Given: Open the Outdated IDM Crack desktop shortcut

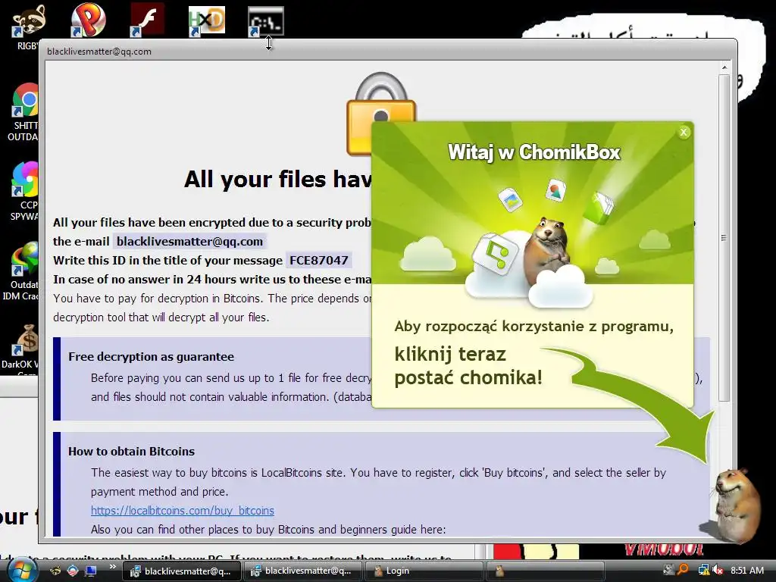Looking at the screenshot, I should 20,271.
